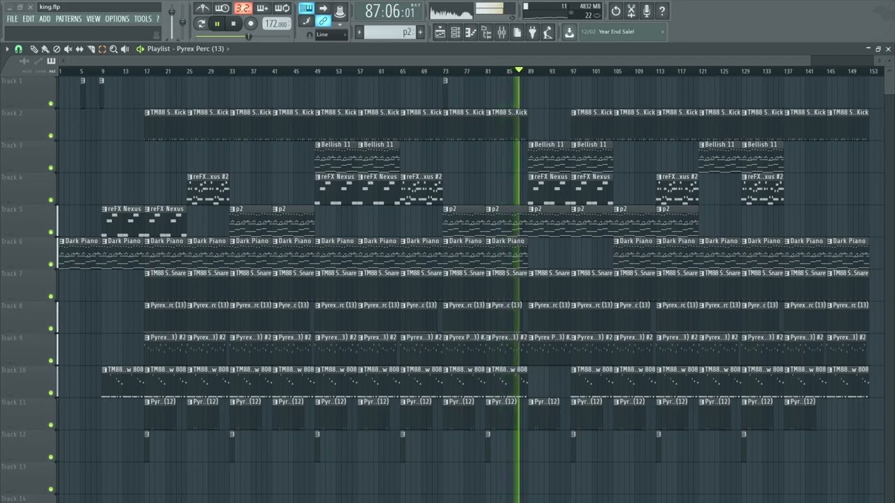Click the multilink controllers knob icon

coord(340,10)
